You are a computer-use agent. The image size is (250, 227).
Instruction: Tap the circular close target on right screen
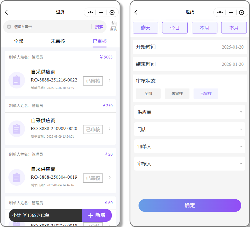click(241, 12)
